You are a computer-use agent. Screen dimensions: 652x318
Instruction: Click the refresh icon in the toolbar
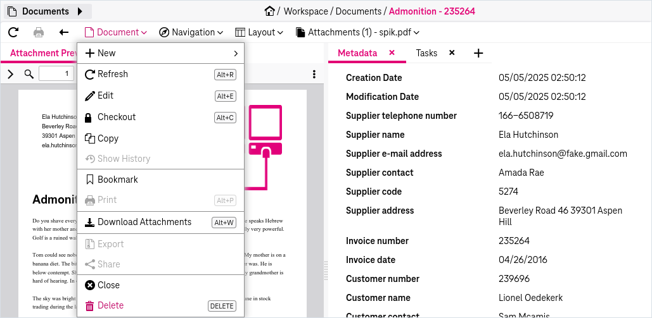[14, 32]
